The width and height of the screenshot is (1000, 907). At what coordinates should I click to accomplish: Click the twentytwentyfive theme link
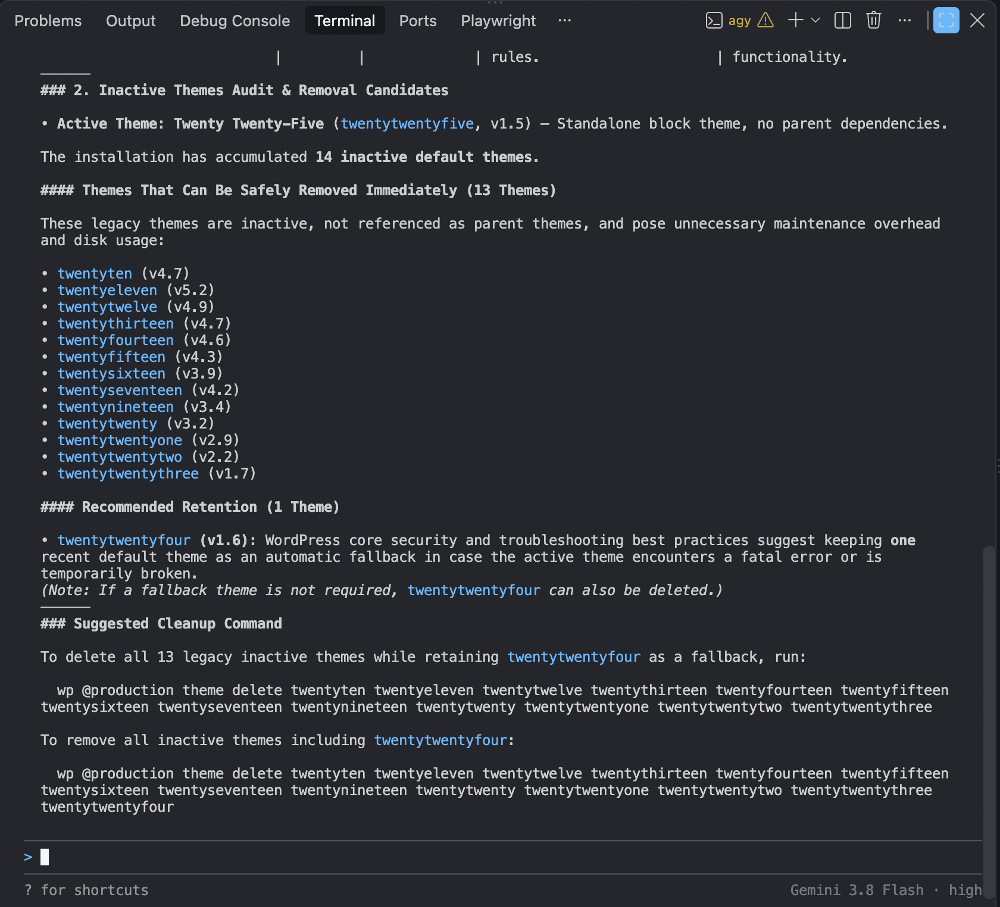(407, 124)
